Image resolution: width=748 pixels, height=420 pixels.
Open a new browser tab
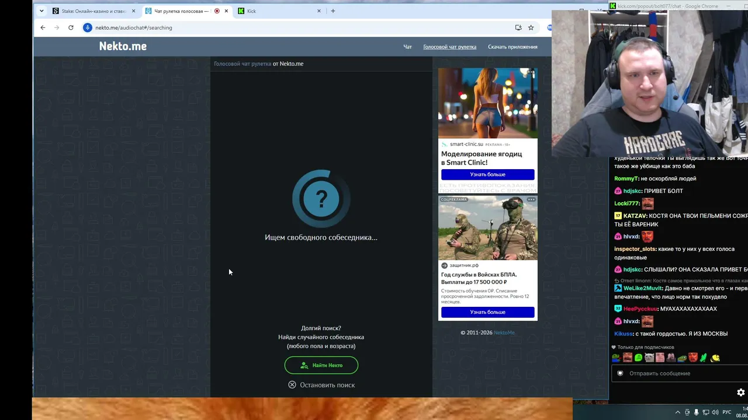click(x=333, y=10)
